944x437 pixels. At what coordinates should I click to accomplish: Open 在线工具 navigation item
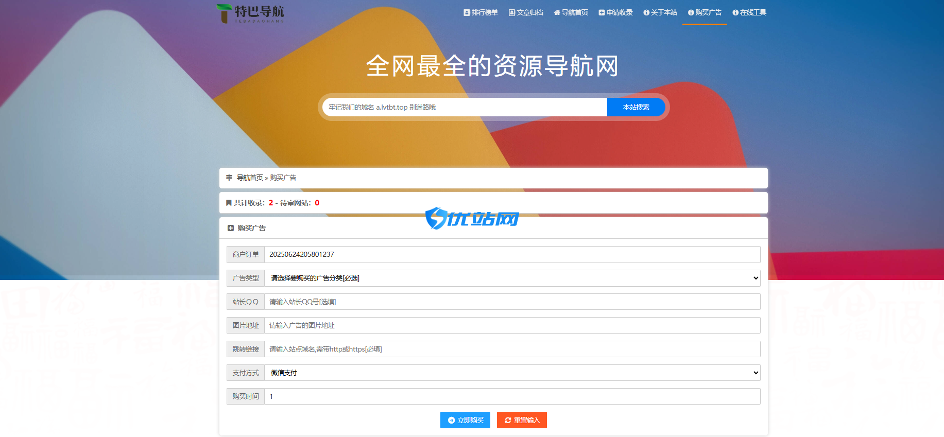click(x=749, y=12)
